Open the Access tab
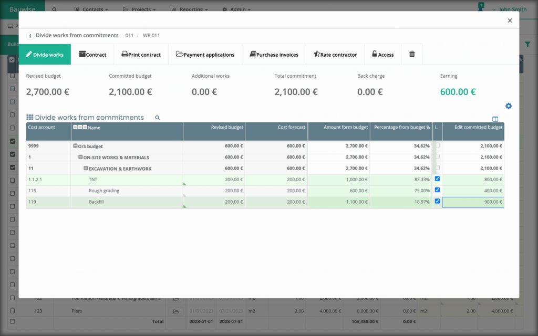 click(x=383, y=54)
